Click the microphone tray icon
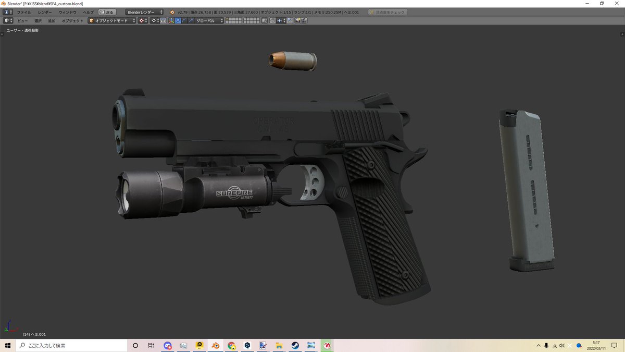Viewport: 625px width, 352px height. click(x=546, y=346)
